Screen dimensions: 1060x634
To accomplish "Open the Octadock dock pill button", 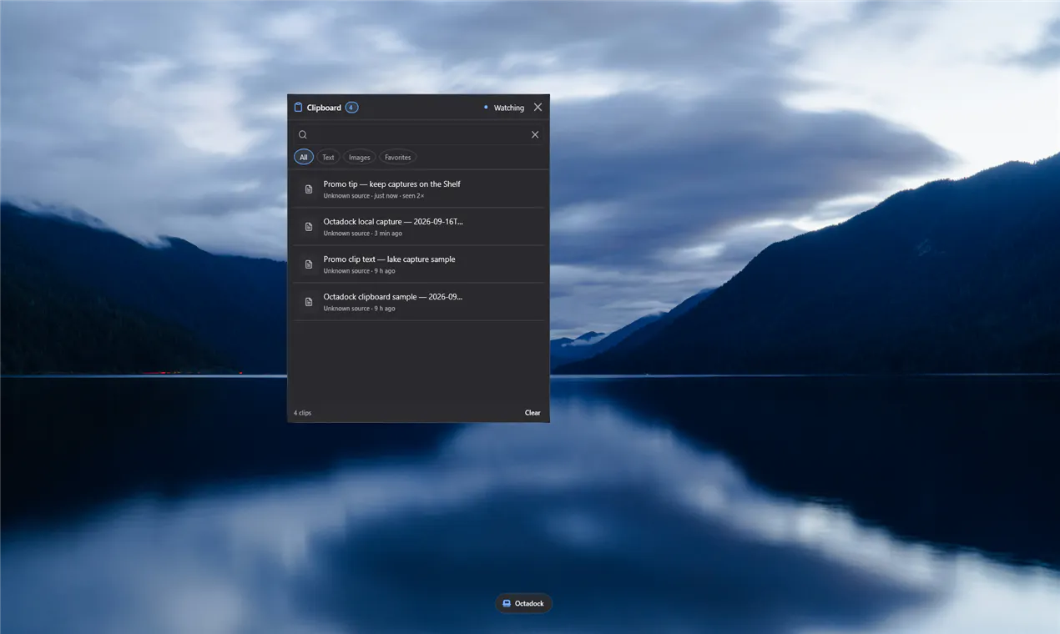I will pyautogui.click(x=523, y=604).
